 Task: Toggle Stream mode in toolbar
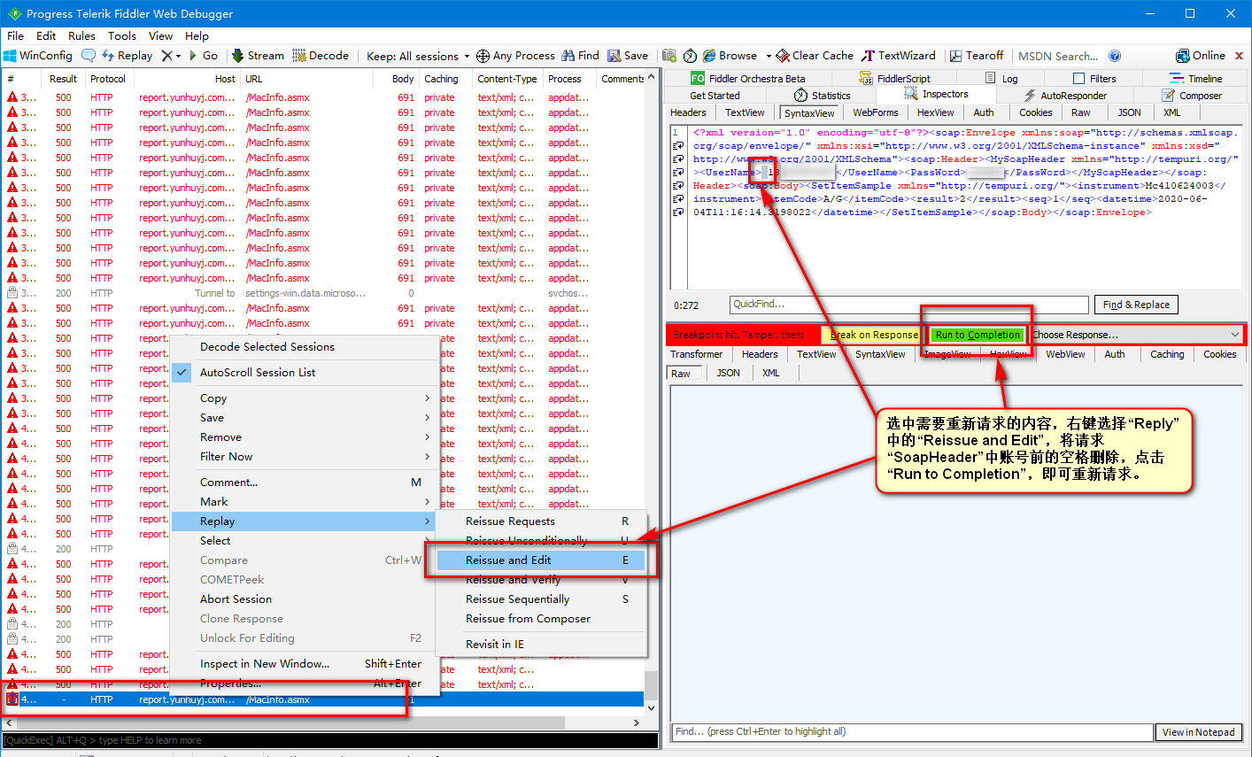pyautogui.click(x=258, y=56)
